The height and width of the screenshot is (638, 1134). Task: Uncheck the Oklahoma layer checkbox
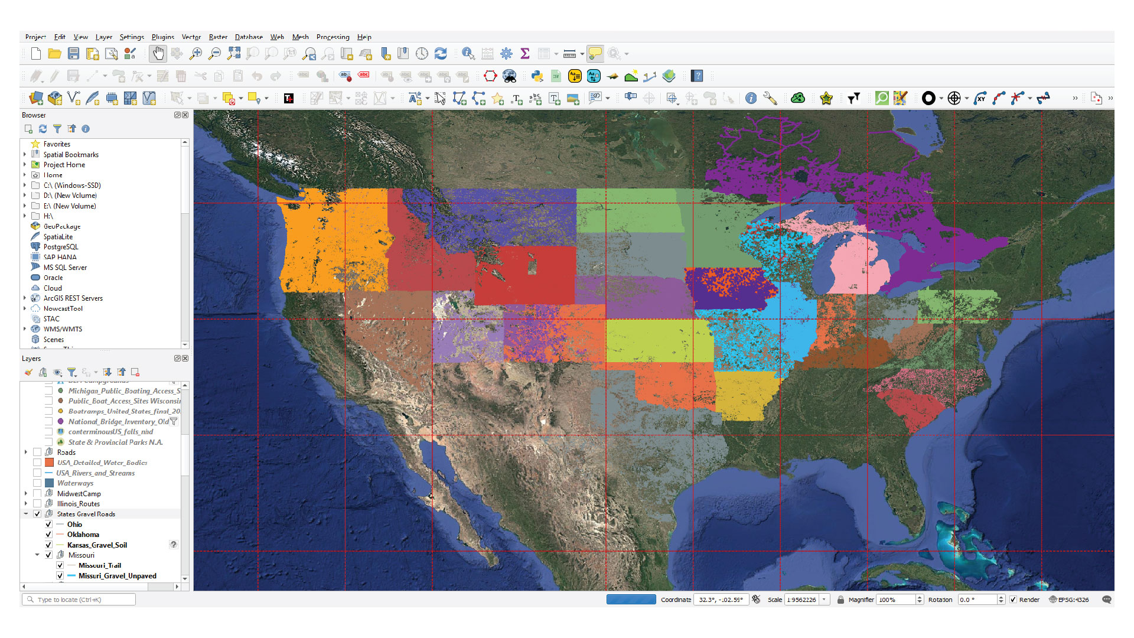pos(48,535)
